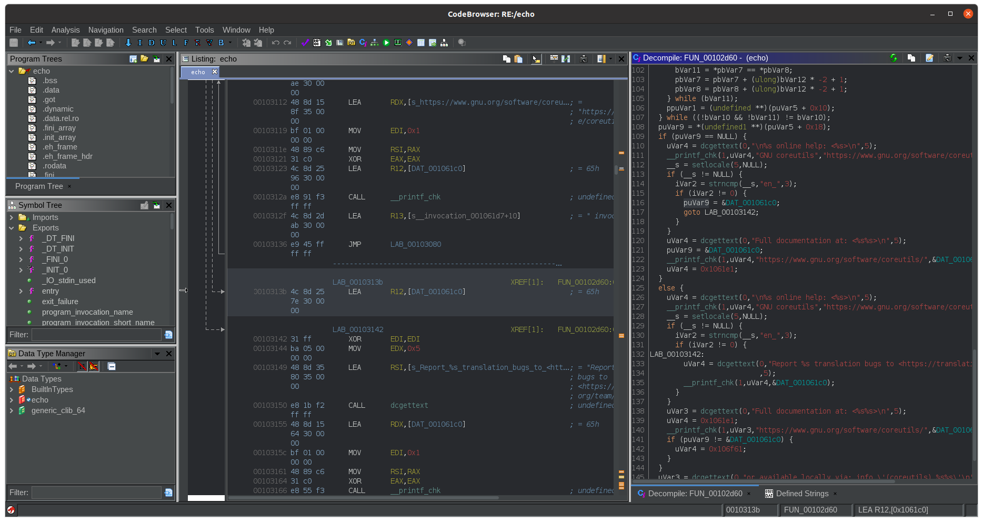Switch to the Defined Strings tab

(801, 494)
